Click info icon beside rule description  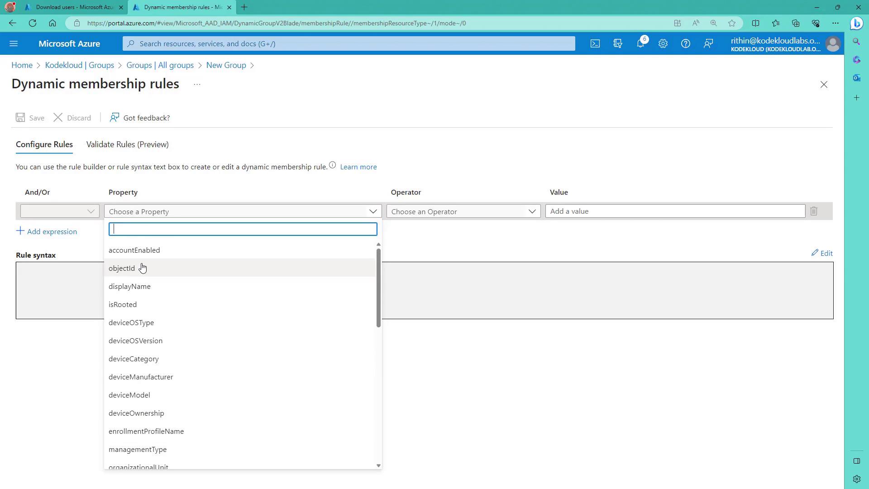pyautogui.click(x=333, y=165)
